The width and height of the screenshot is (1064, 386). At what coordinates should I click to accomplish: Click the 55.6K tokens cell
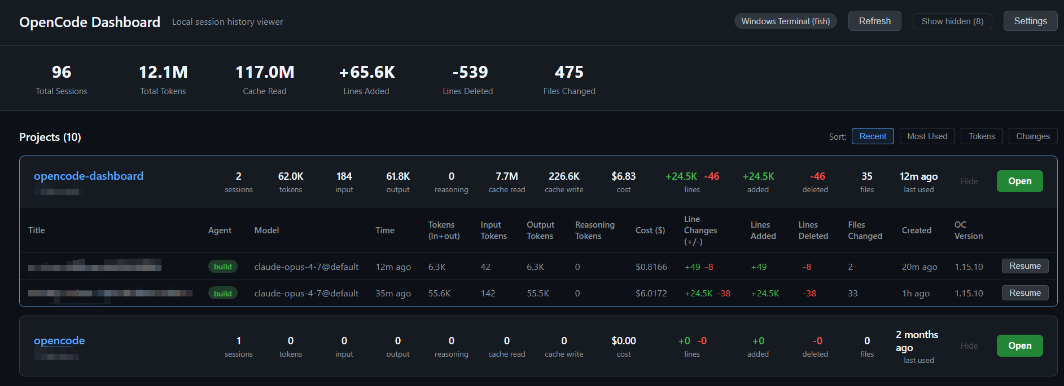pyautogui.click(x=439, y=293)
